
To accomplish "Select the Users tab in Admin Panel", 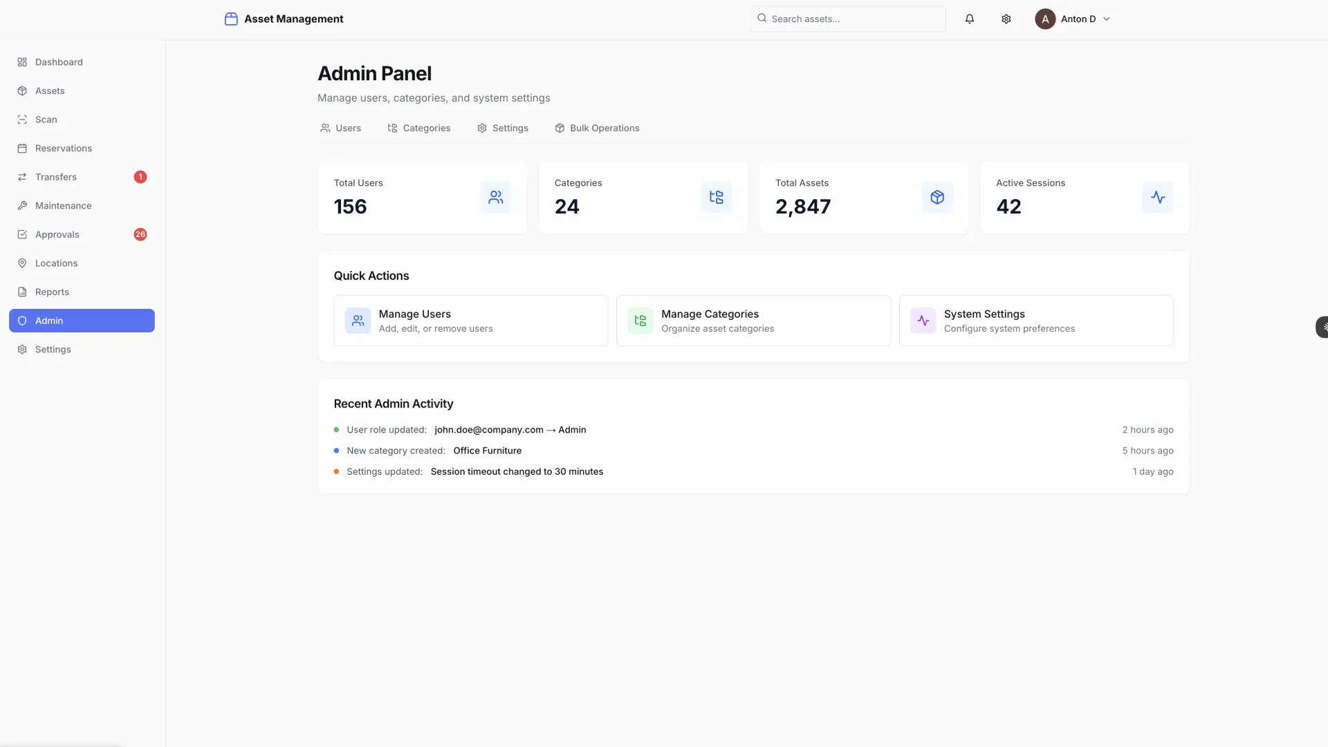I will [x=340, y=128].
